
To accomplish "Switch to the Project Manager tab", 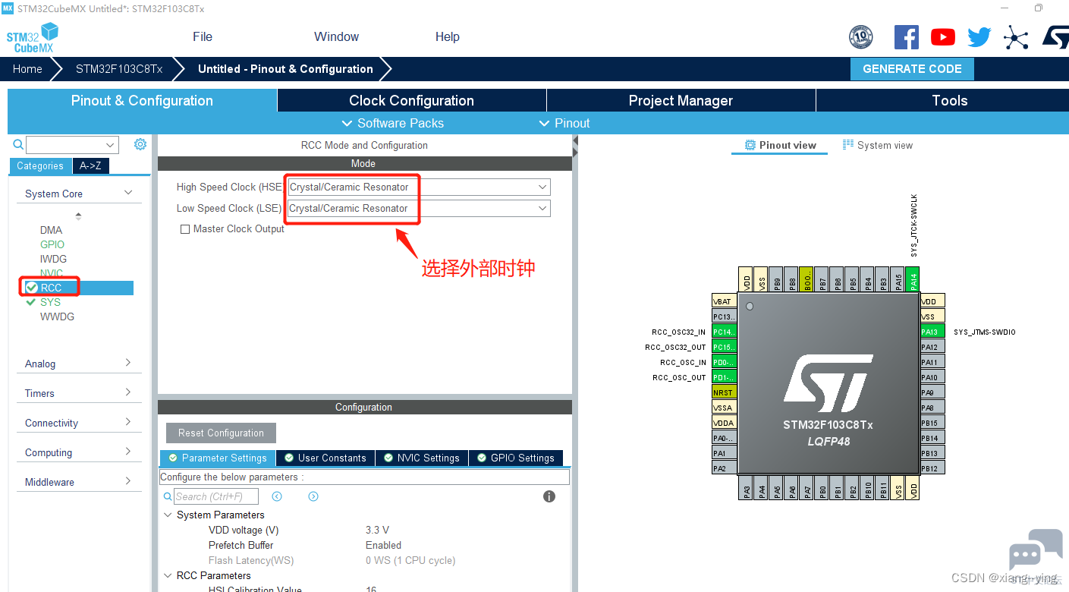I will (x=681, y=100).
